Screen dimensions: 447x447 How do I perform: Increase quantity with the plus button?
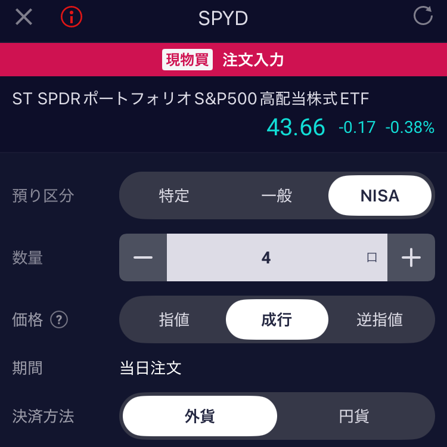[411, 257]
